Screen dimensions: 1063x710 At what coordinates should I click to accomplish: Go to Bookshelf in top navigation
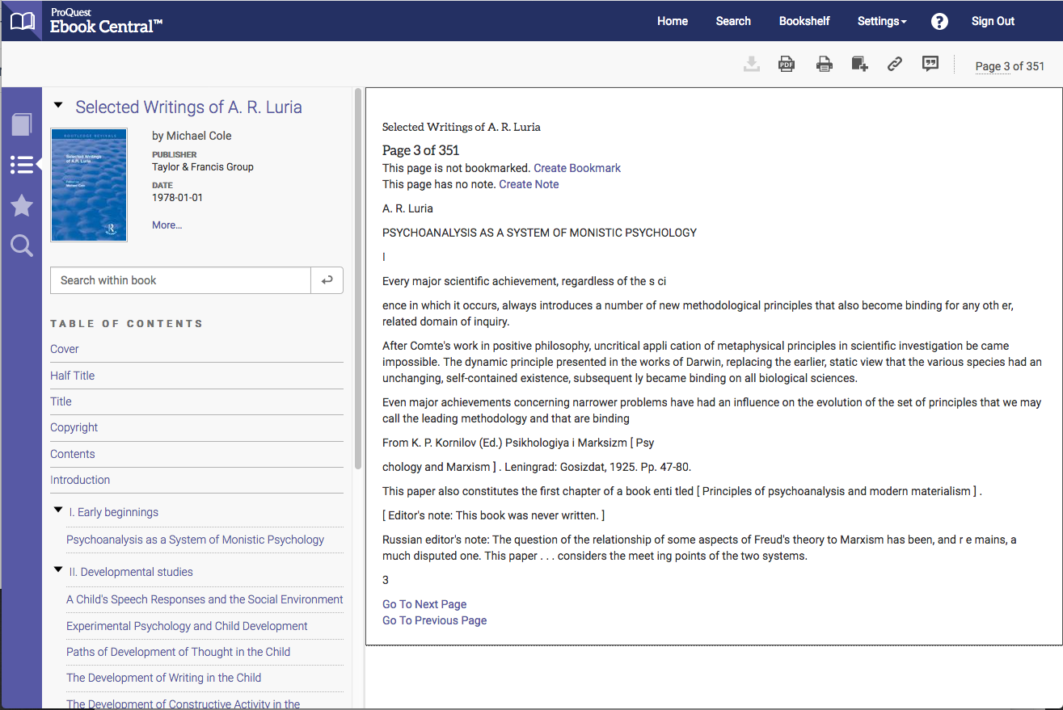click(x=804, y=22)
